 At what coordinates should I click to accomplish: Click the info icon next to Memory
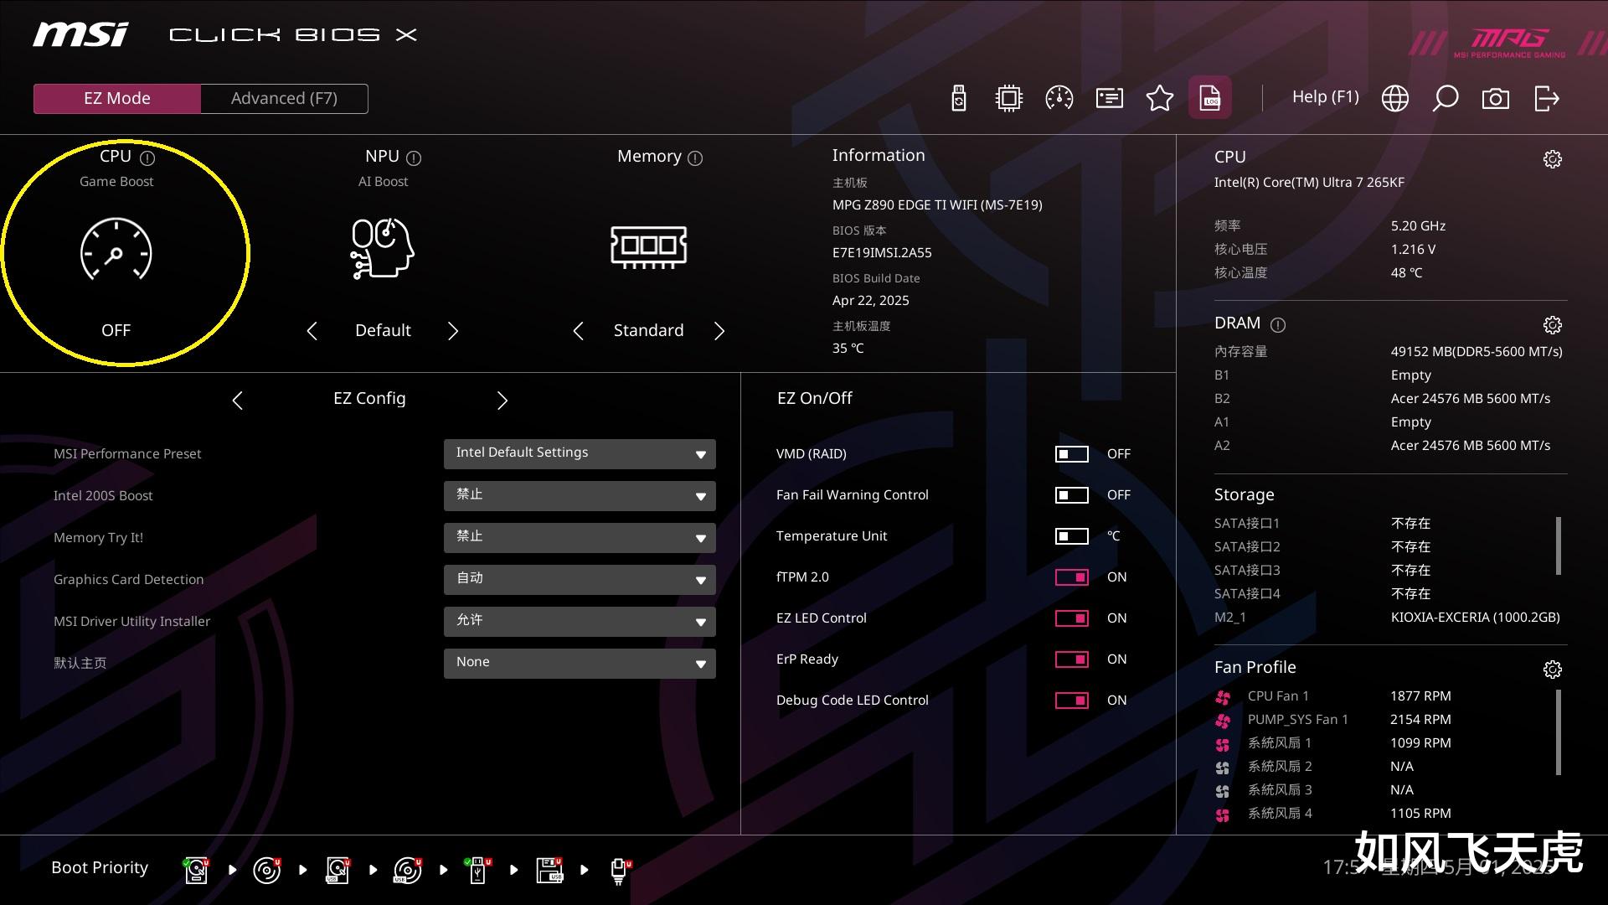(x=695, y=158)
